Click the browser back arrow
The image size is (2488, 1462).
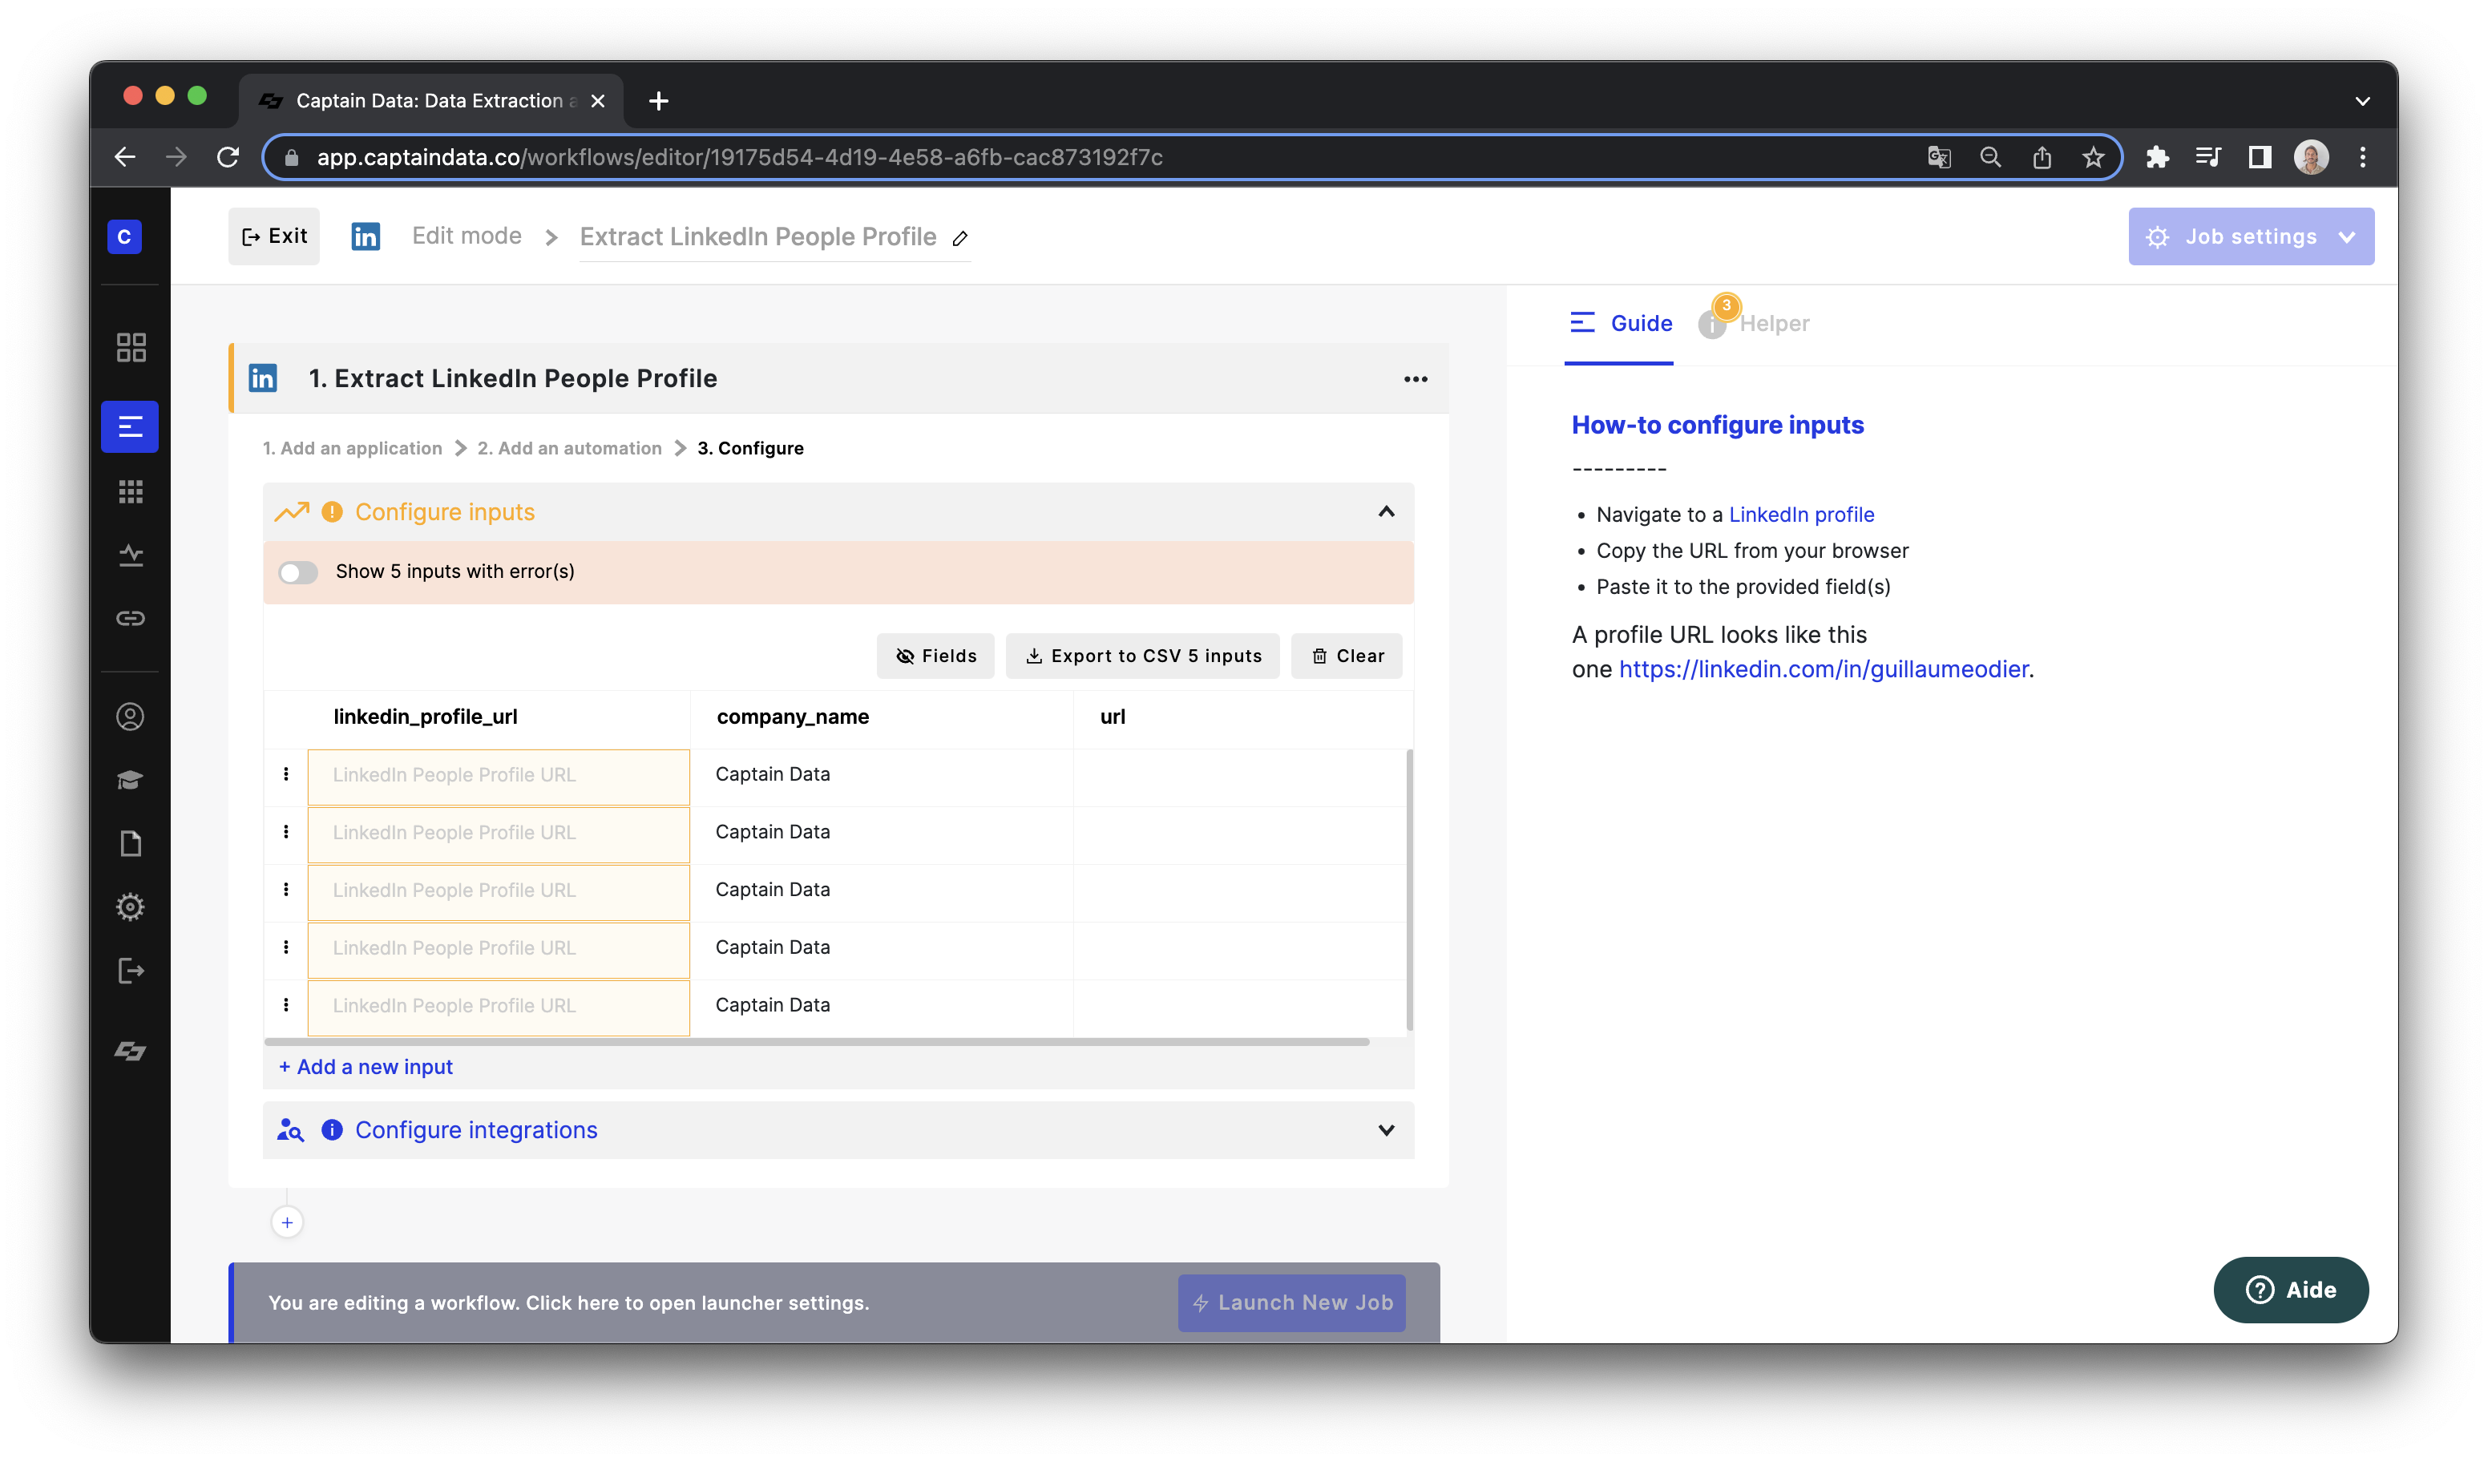[x=125, y=157]
